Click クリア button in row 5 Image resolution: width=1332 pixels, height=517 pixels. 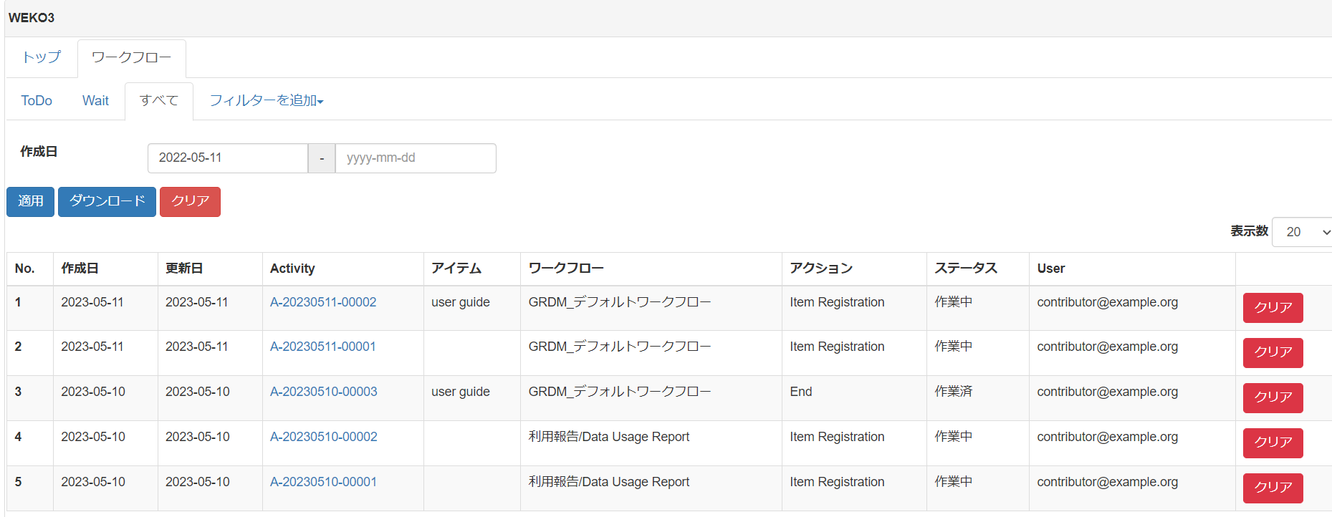[x=1273, y=488]
